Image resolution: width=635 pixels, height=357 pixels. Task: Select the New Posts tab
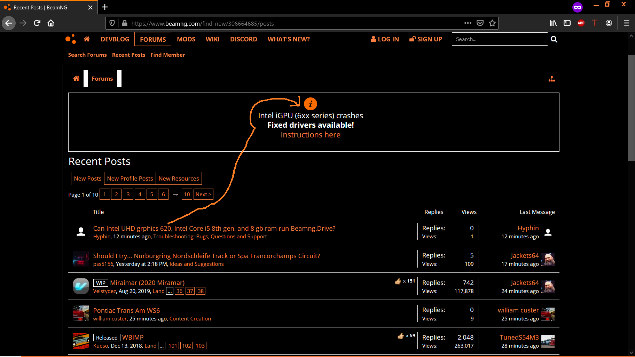(88, 178)
